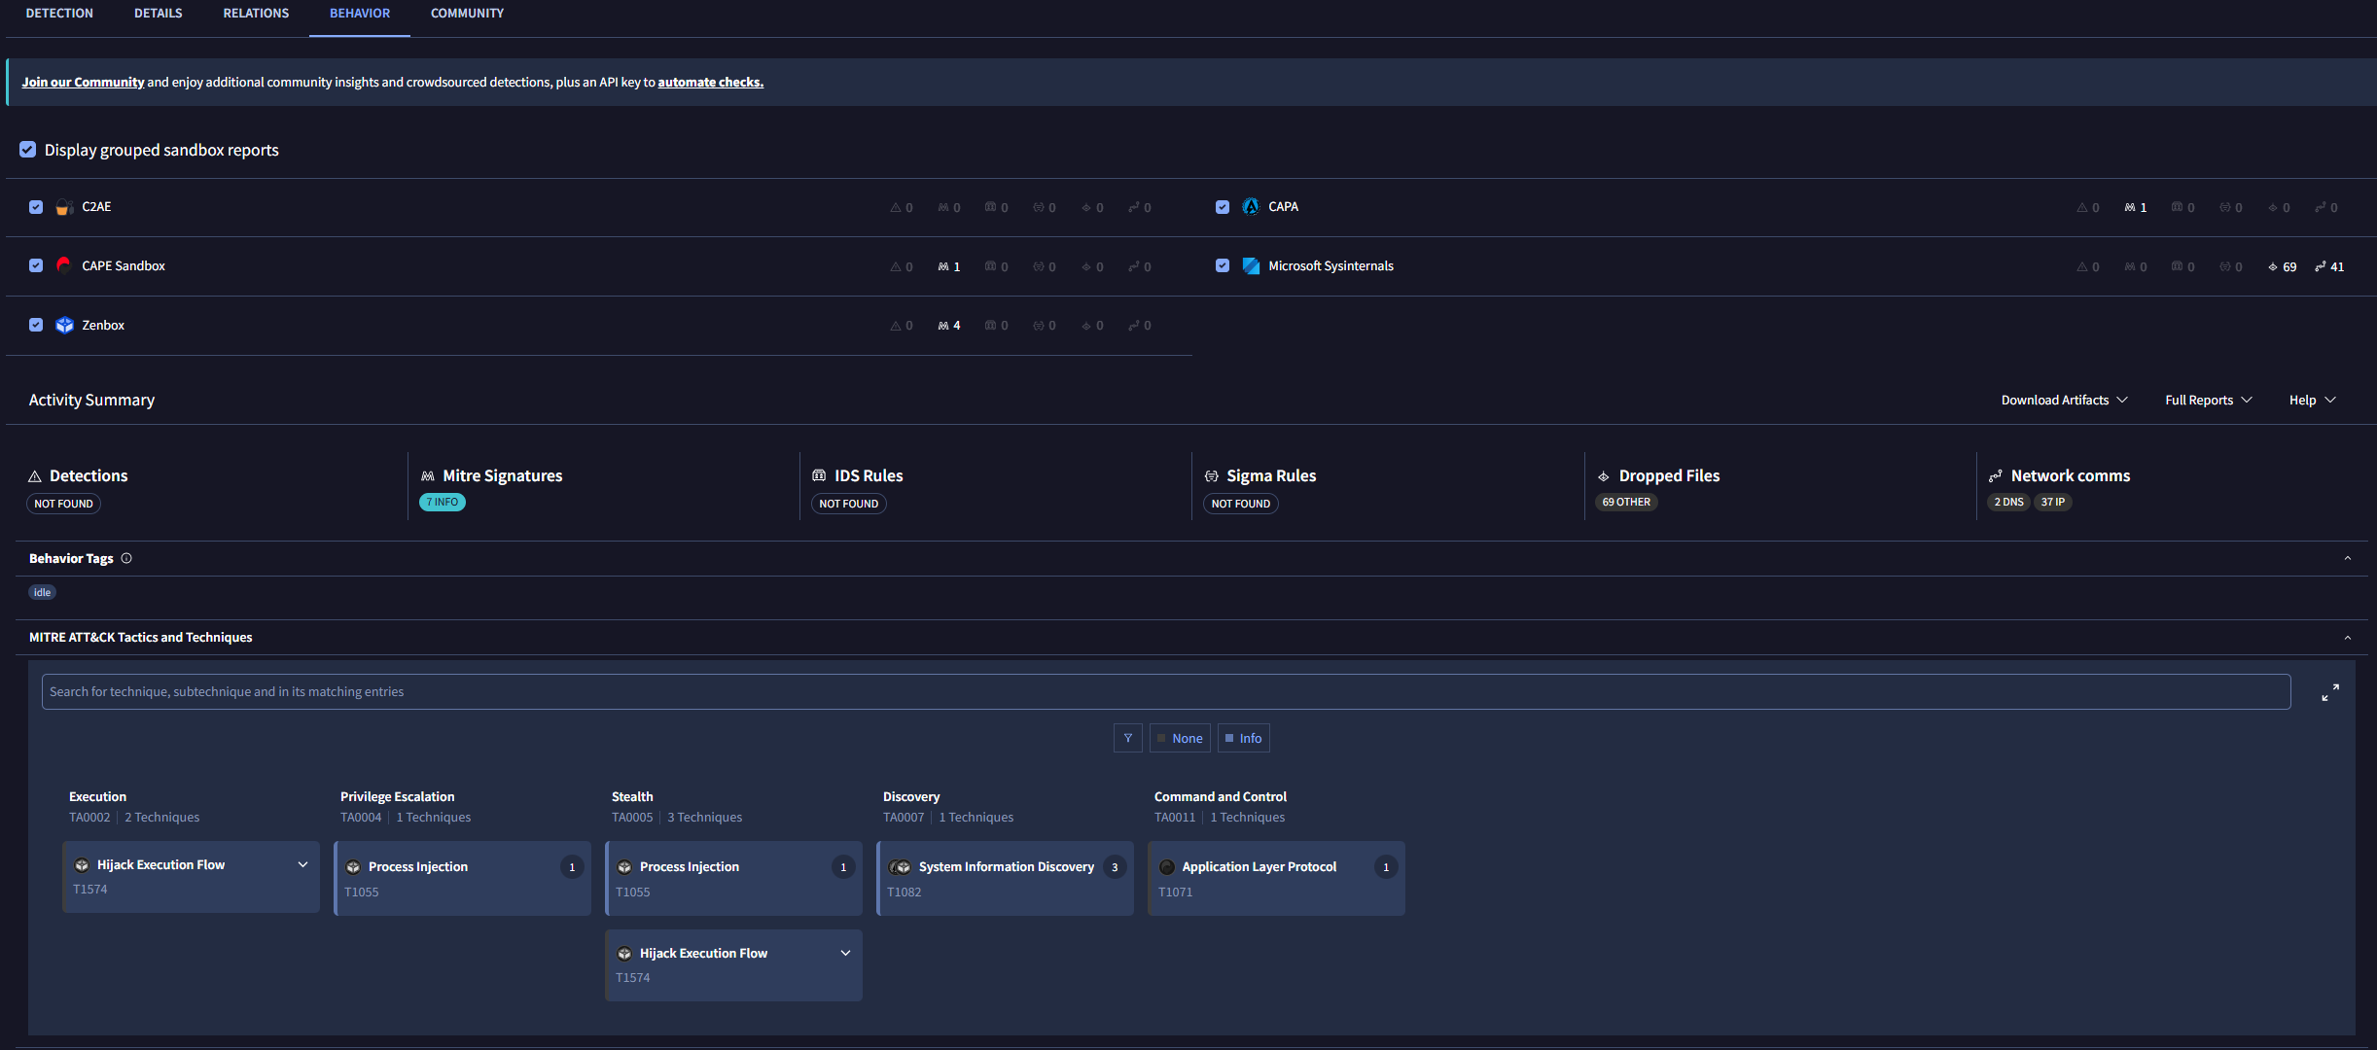Click the Sigma Rules heading icon
This screenshot has height=1050, width=2377.
pos(1212,476)
